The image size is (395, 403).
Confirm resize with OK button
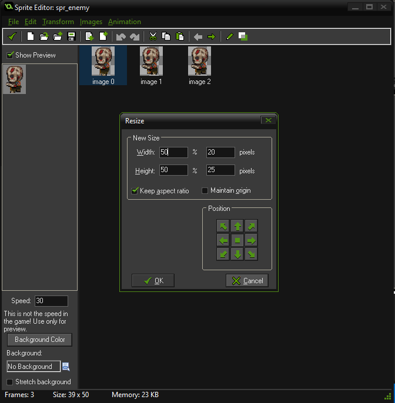[x=153, y=281]
